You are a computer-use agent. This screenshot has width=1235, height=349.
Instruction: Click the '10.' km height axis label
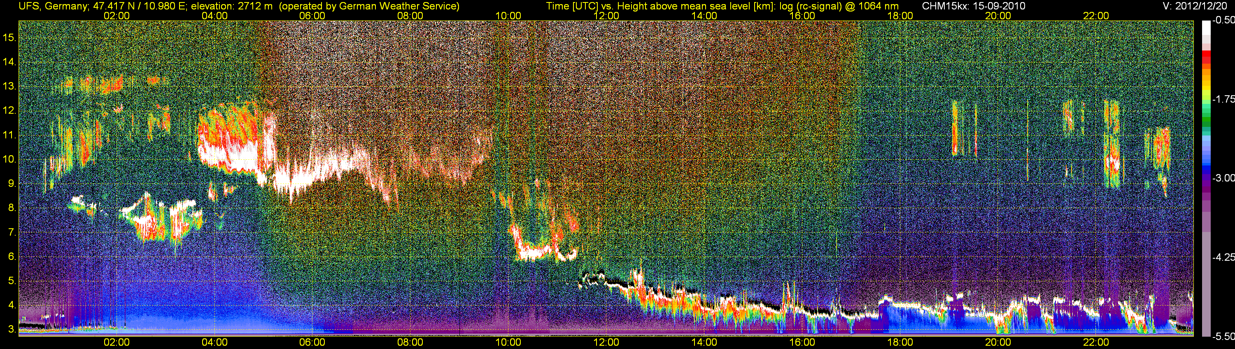(x=9, y=159)
